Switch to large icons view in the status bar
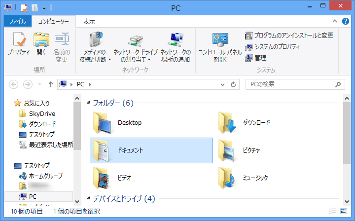355x221 pixels. [x=344, y=211]
